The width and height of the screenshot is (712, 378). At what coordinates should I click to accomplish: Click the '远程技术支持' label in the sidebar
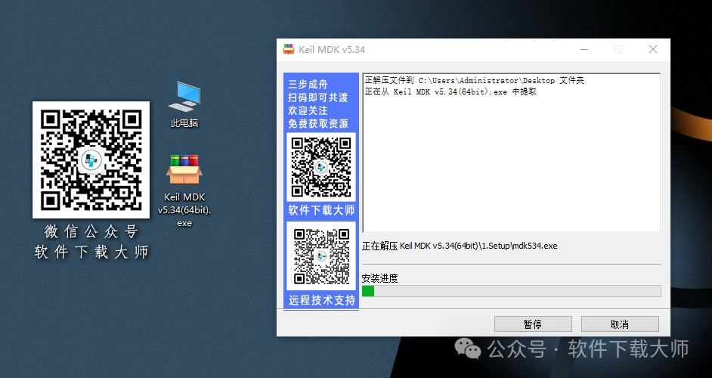(321, 300)
